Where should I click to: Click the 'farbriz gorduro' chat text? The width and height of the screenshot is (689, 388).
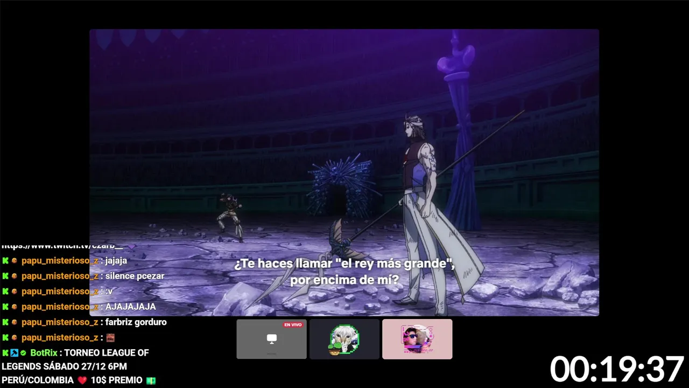click(136, 322)
